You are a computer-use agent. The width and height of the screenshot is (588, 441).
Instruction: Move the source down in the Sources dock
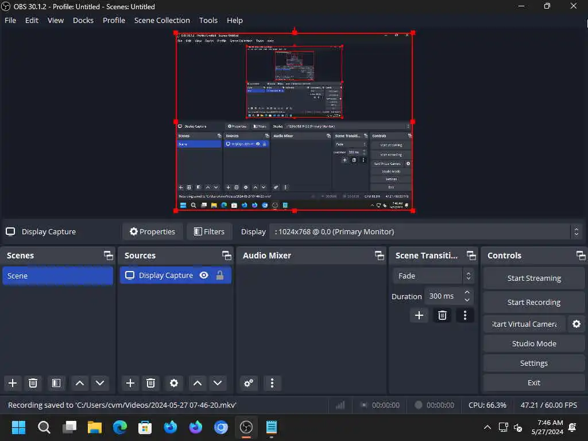tap(218, 383)
